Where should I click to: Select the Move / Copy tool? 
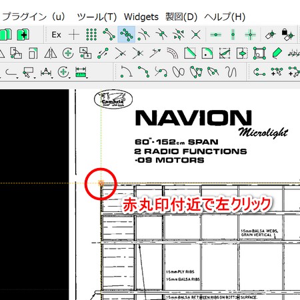(x=16, y=53)
